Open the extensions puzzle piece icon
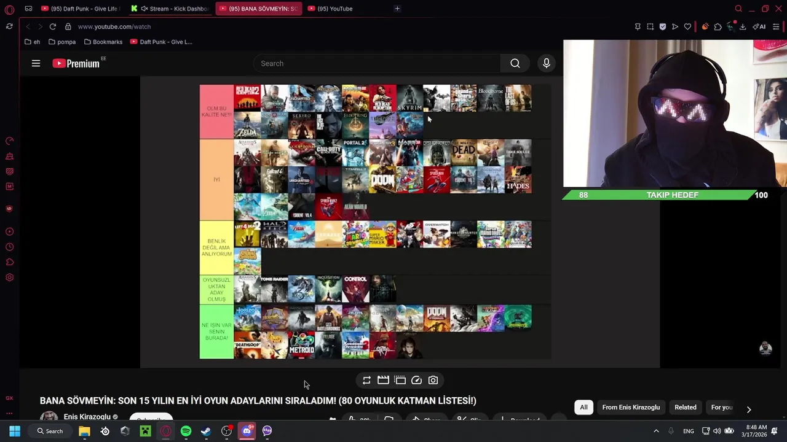This screenshot has height=442, width=787. (x=718, y=26)
